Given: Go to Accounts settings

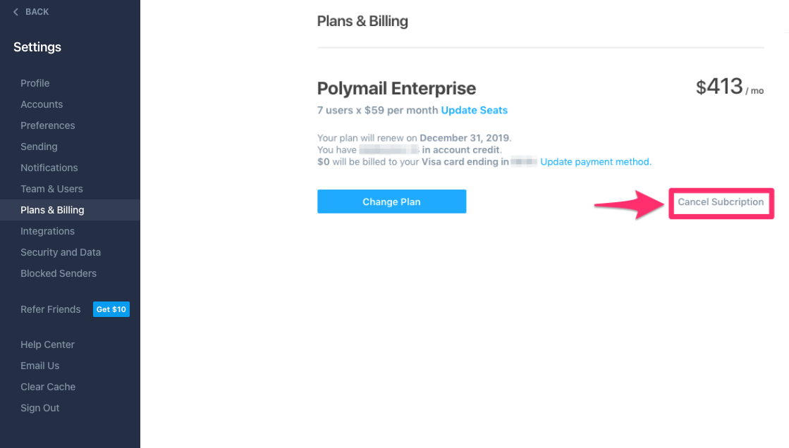Looking at the screenshot, I should tap(42, 104).
